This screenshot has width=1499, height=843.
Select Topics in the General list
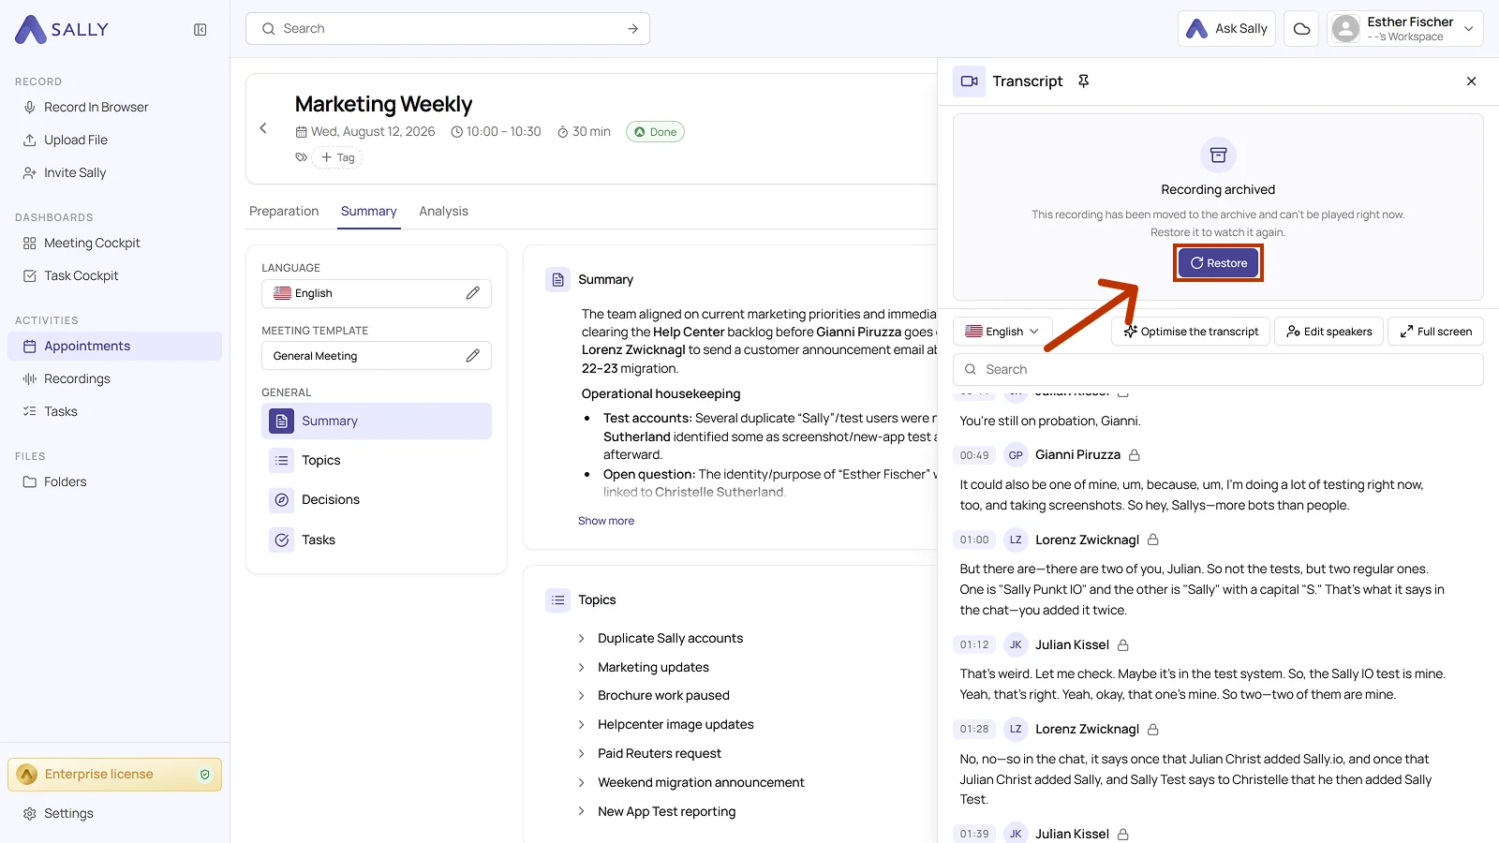[377, 461]
